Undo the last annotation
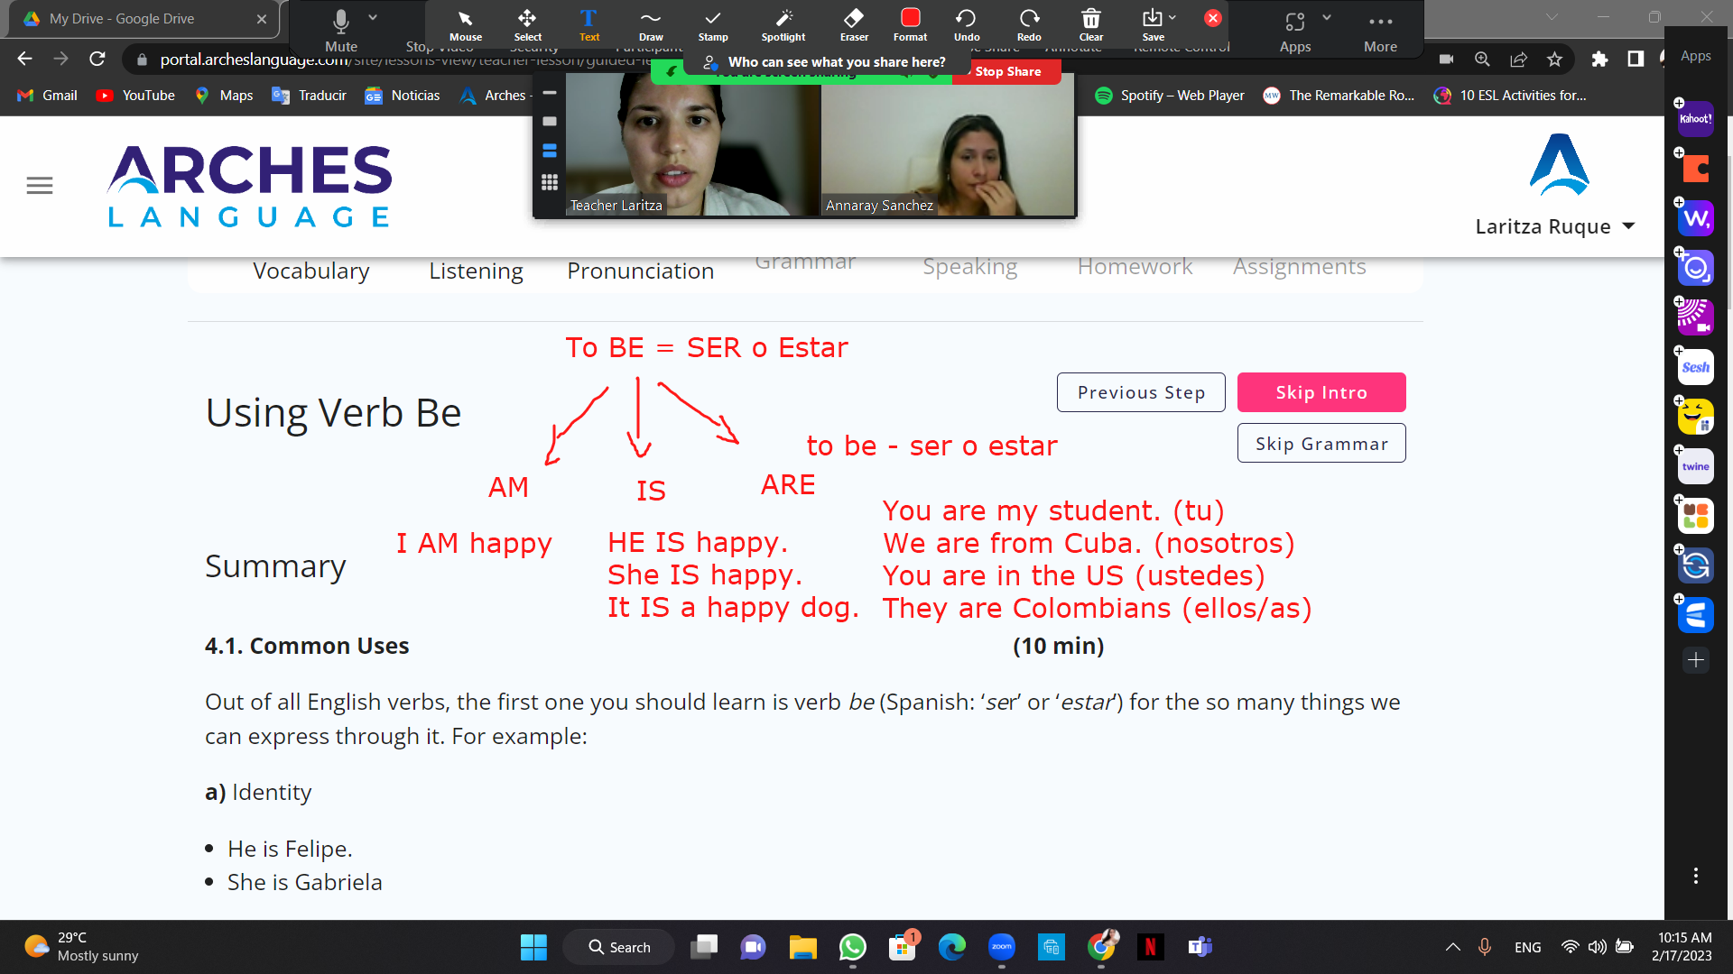 tap(966, 25)
